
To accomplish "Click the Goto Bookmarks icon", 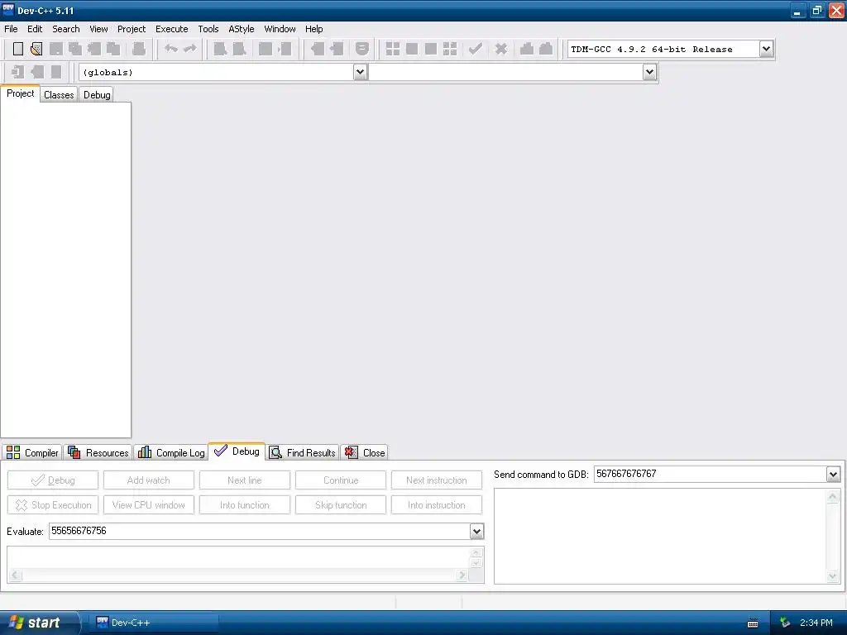I will [x=55, y=72].
